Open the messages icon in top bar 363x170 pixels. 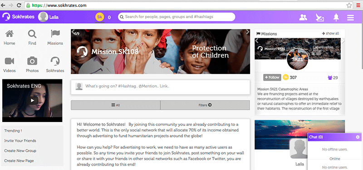(x=320, y=18)
